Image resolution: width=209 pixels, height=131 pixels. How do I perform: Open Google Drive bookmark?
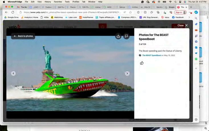(12, 17)
